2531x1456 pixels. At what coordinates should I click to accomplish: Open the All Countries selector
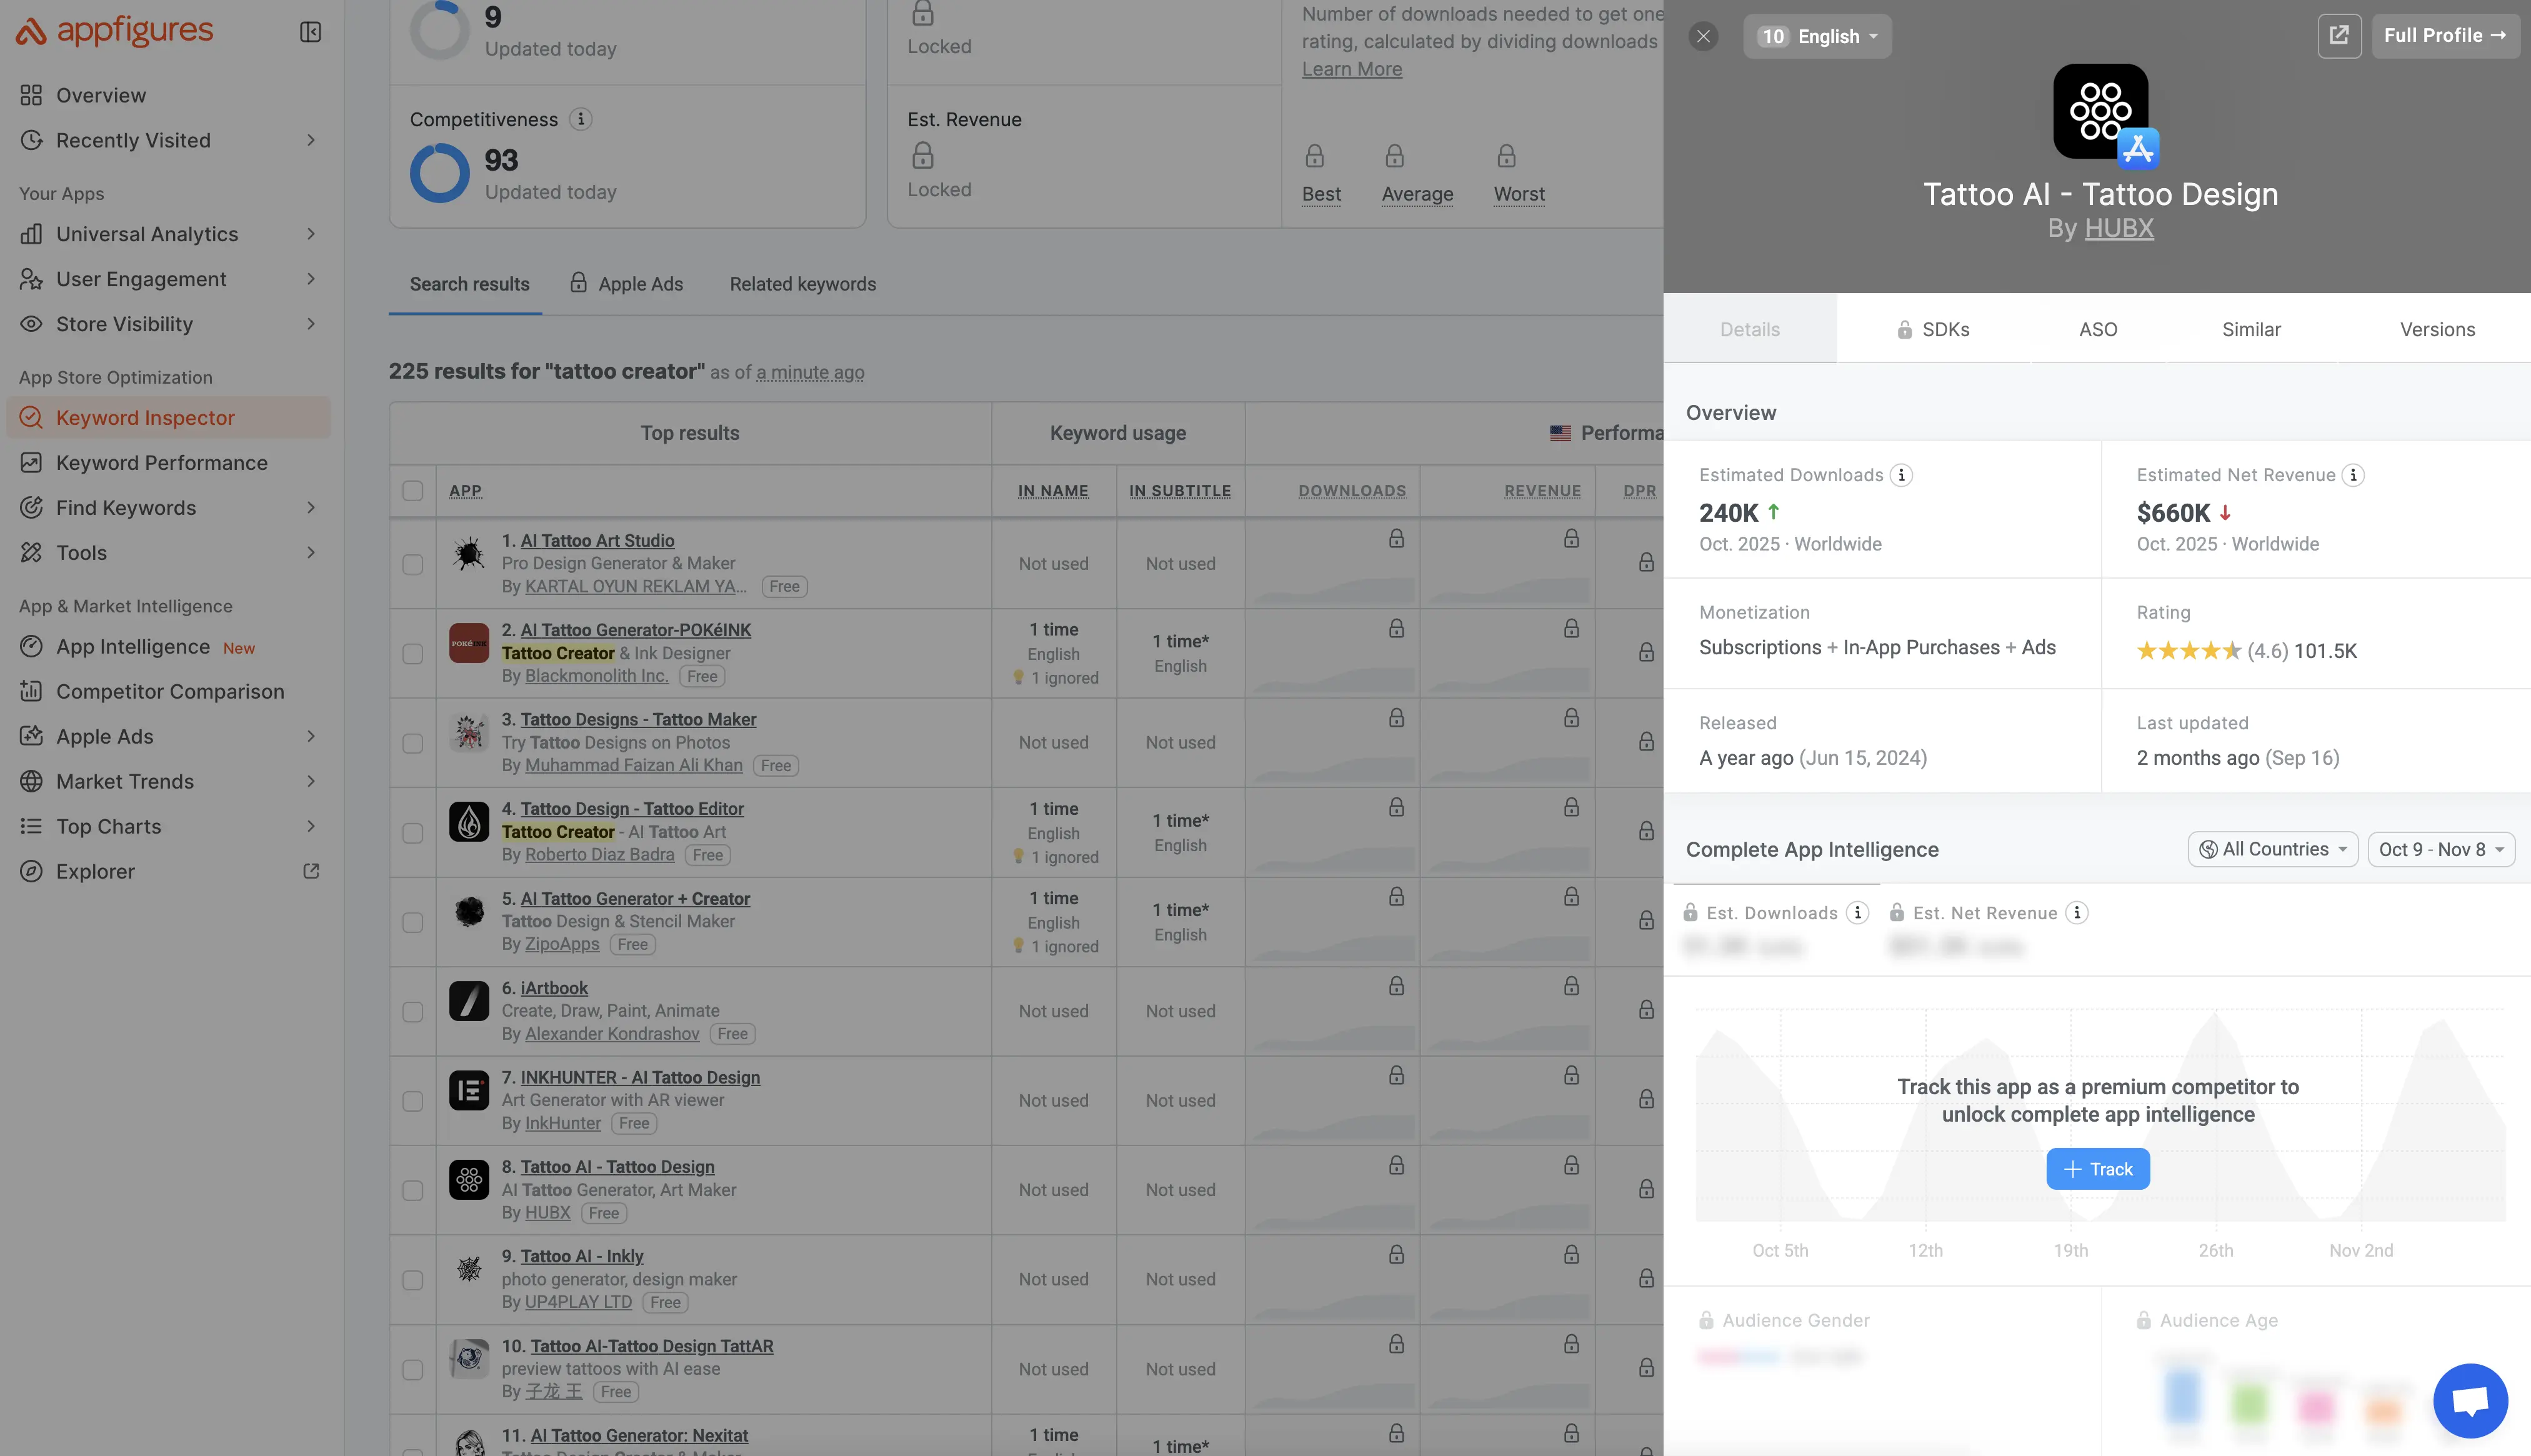point(2272,848)
